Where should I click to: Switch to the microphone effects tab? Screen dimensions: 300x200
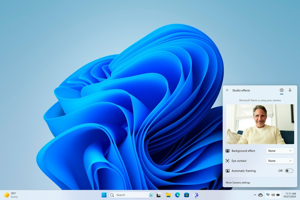point(290,90)
